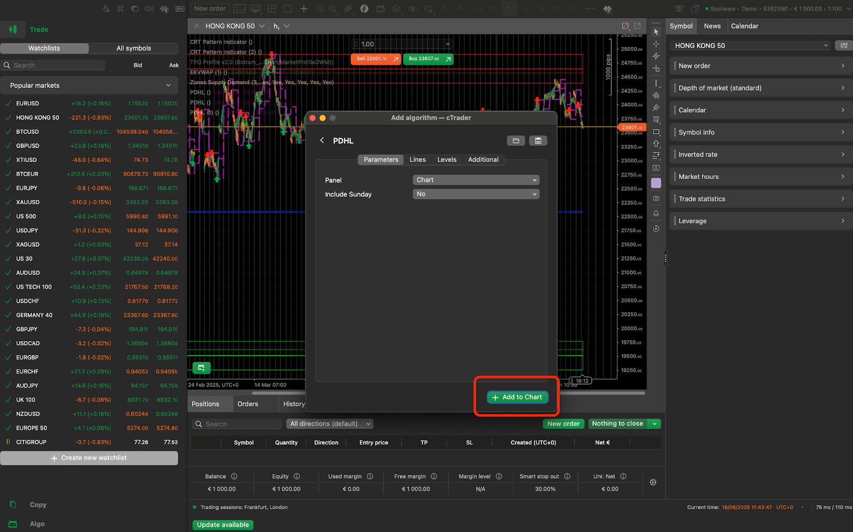The height and width of the screenshot is (532, 853).
Task: Open Include Sunday dropdown set to No
Action: [x=476, y=194]
